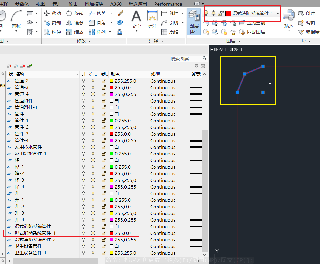Open layer manager settings gear
This screenshot has height=264, width=320.
point(203,66)
